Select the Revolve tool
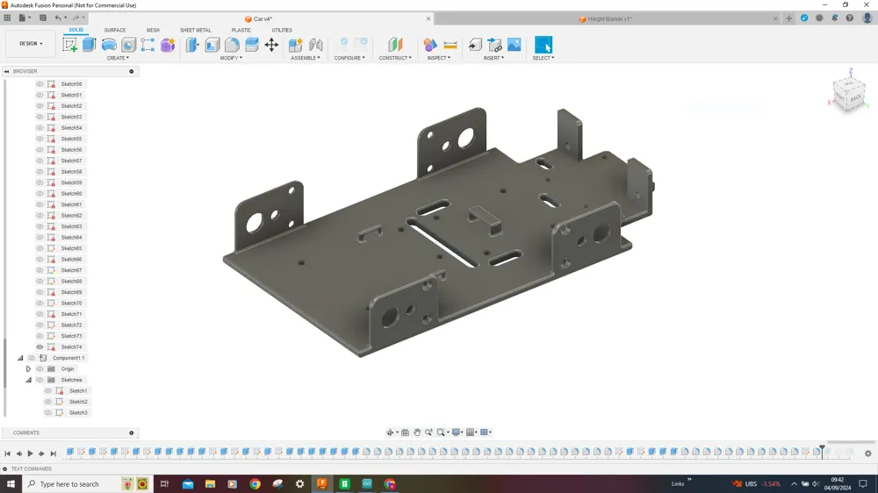Viewport: 878px width, 493px height. coord(109,45)
